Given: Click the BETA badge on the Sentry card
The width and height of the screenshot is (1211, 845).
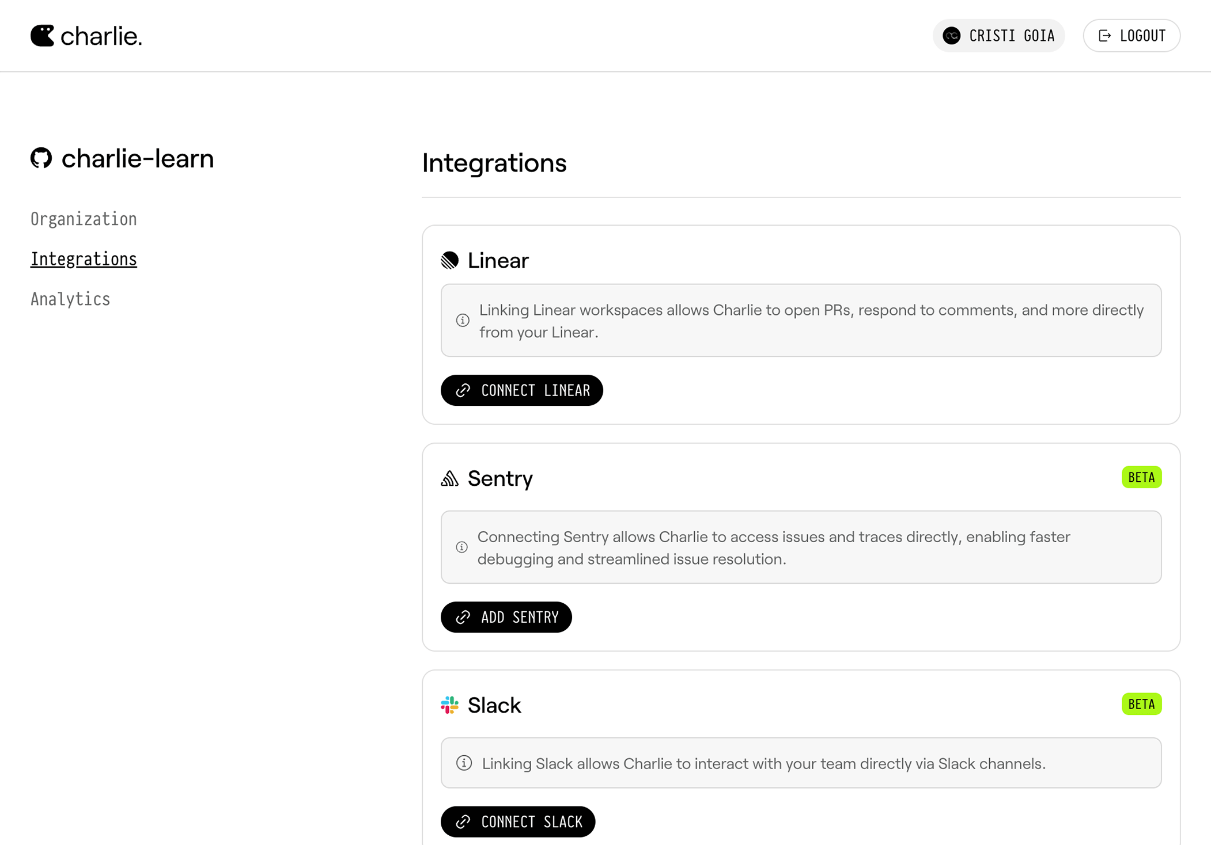Looking at the screenshot, I should 1141,477.
